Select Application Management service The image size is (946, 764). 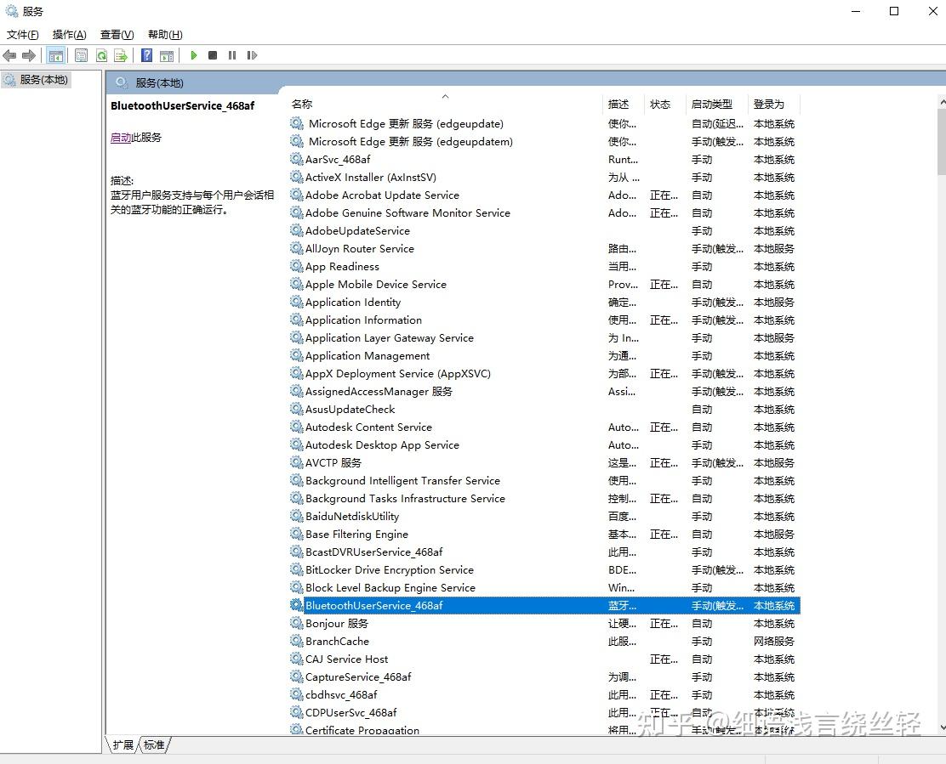pyautogui.click(x=544, y=355)
